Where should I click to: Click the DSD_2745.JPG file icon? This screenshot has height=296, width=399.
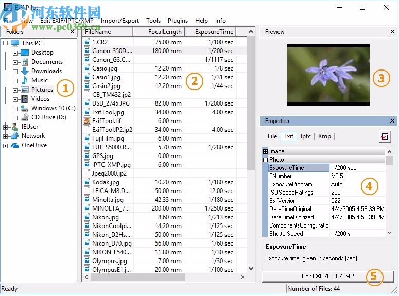[87, 103]
